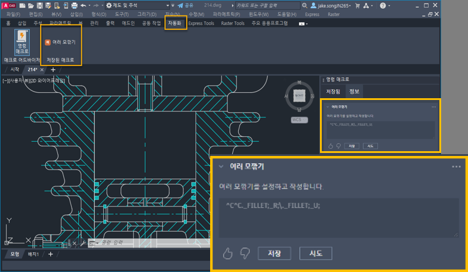Click the 시도 button in small macro palette

coord(370,146)
